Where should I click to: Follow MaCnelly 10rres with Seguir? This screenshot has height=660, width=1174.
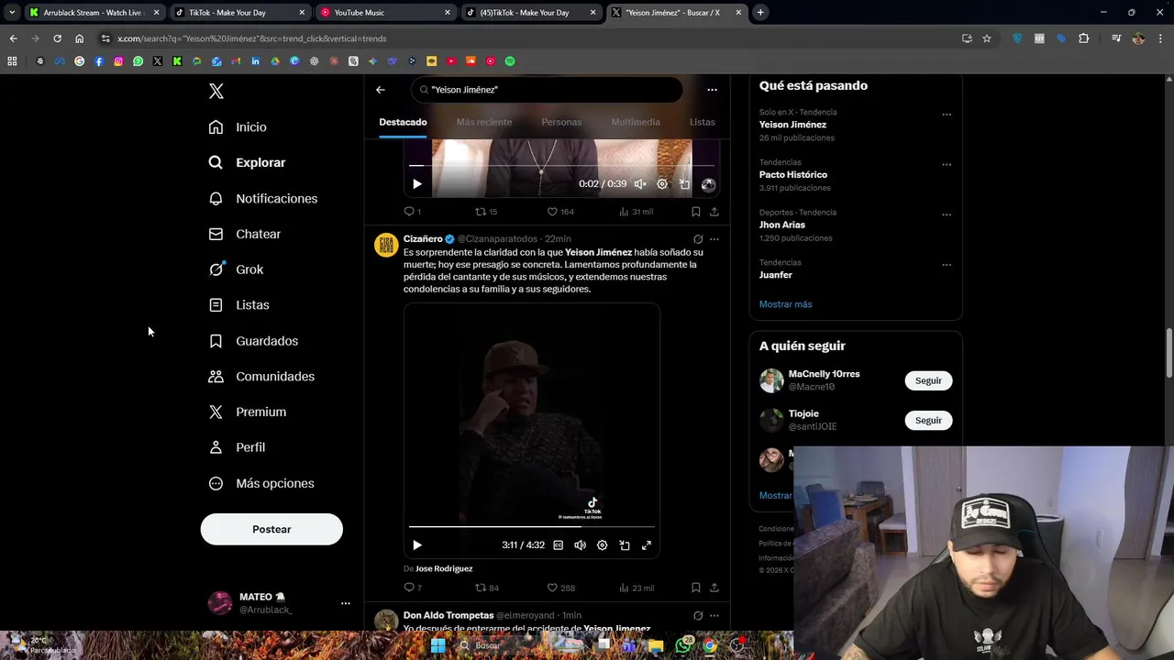[928, 380]
